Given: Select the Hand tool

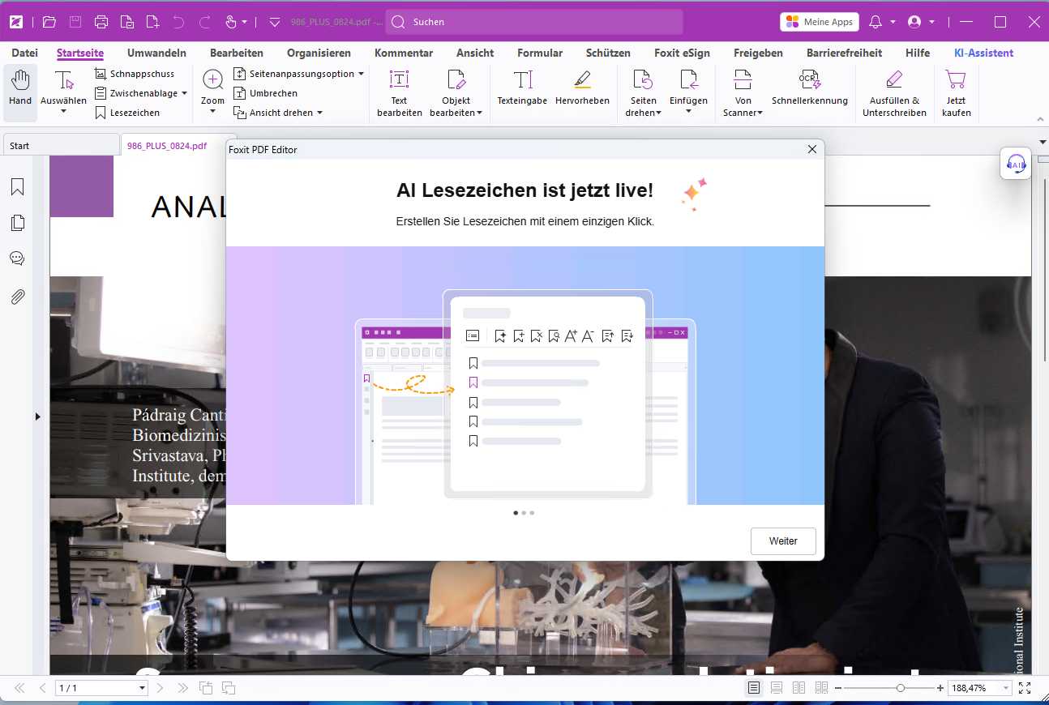Looking at the screenshot, I should pos(20,88).
